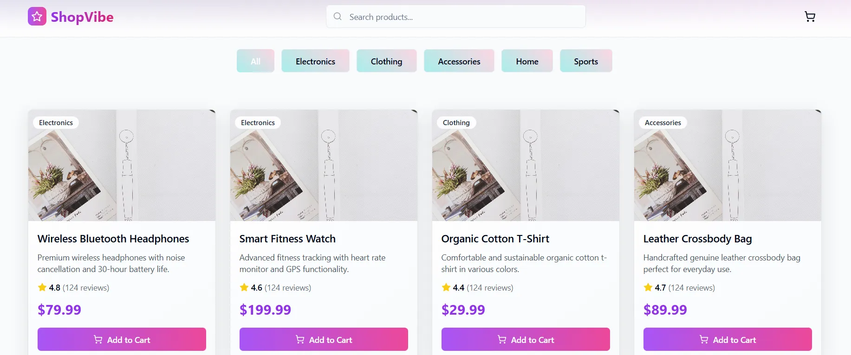Open the Smart Fitness Watch product image
Viewport: 851px width, 355px height.
click(324, 165)
